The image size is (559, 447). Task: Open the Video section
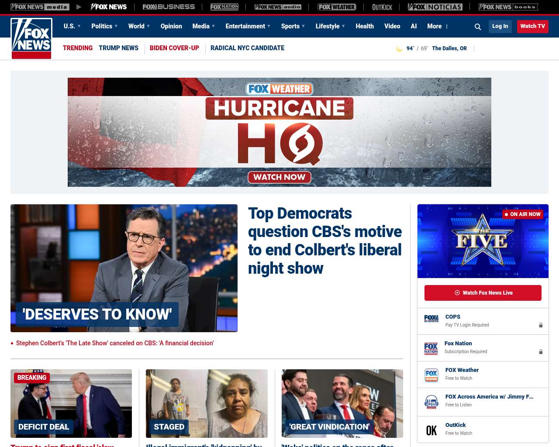pos(392,26)
